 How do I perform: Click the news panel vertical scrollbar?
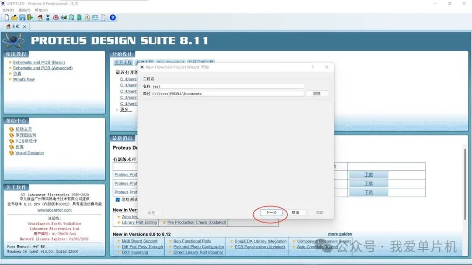click(x=465, y=183)
